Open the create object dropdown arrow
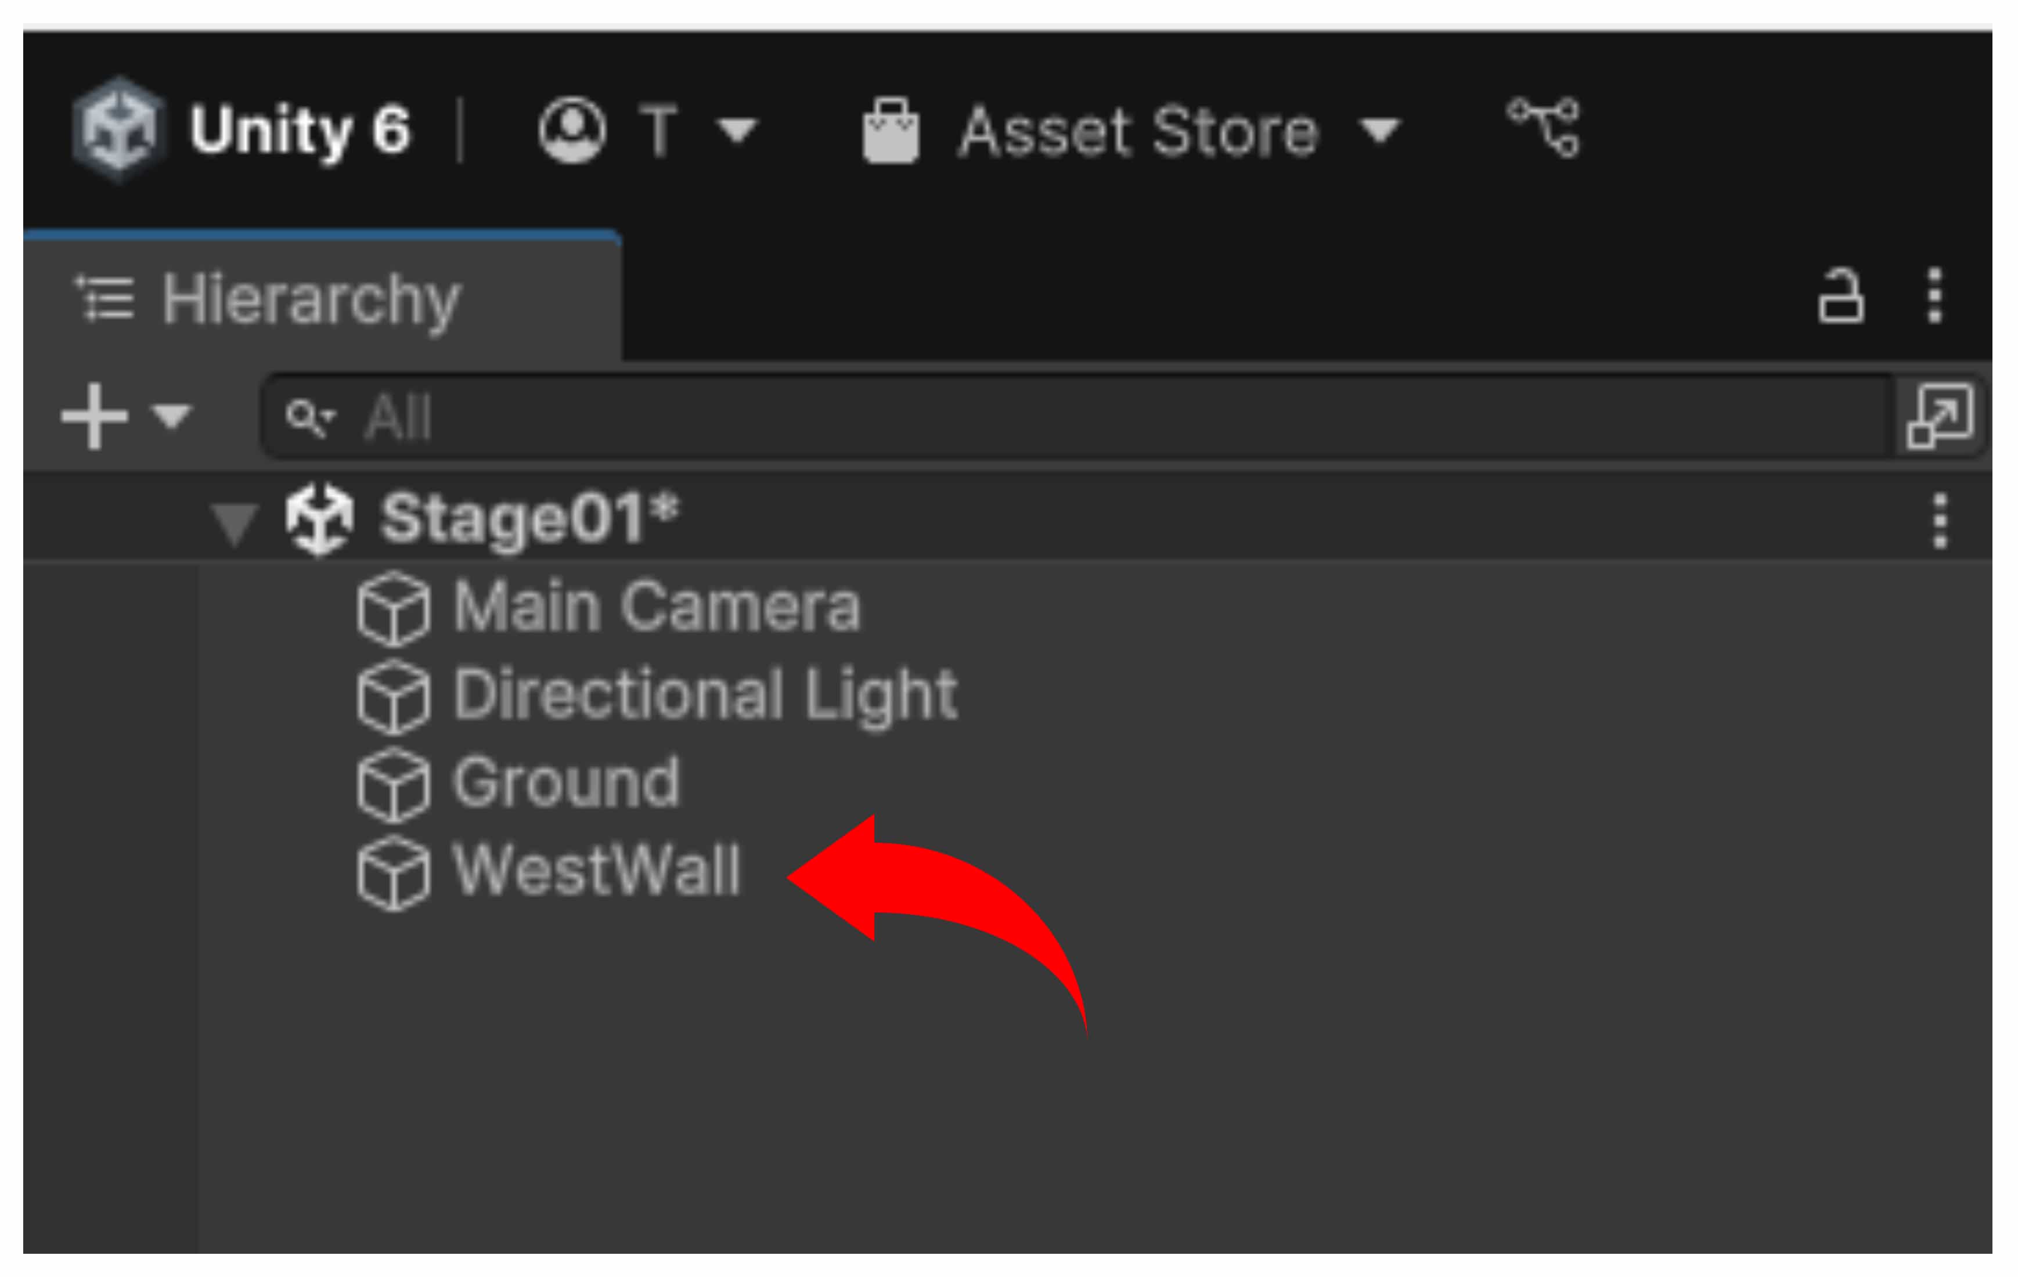Image resolution: width=2018 pixels, height=1277 pixels. pos(172,416)
